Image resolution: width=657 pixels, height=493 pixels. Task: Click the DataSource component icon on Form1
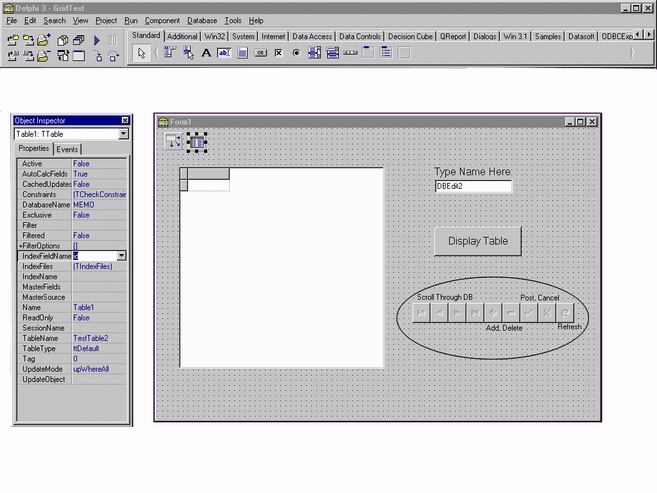[x=173, y=141]
